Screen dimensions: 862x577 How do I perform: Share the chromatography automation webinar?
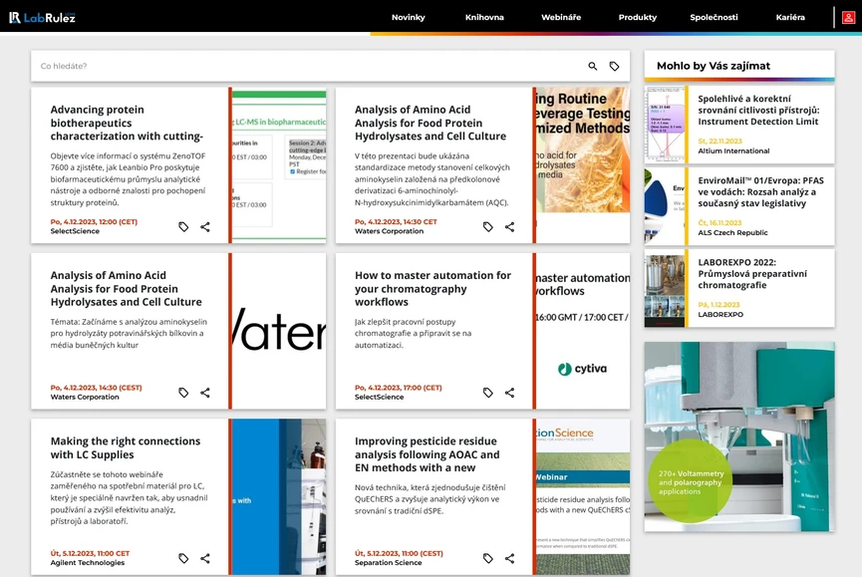coord(509,393)
